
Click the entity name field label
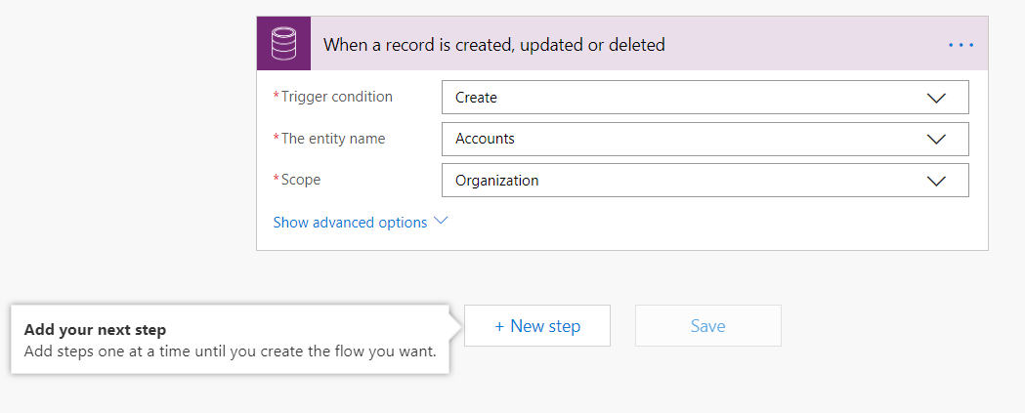(x=332, y=139)
